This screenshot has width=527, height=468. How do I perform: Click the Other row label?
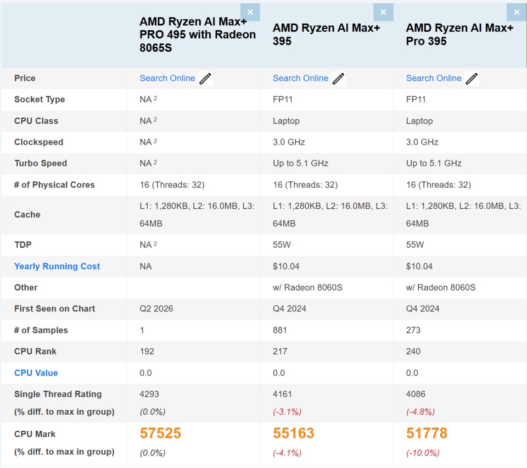(26, 287)
